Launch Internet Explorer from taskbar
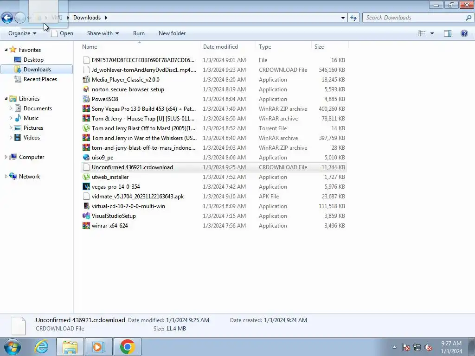 [x=41, y=347]
